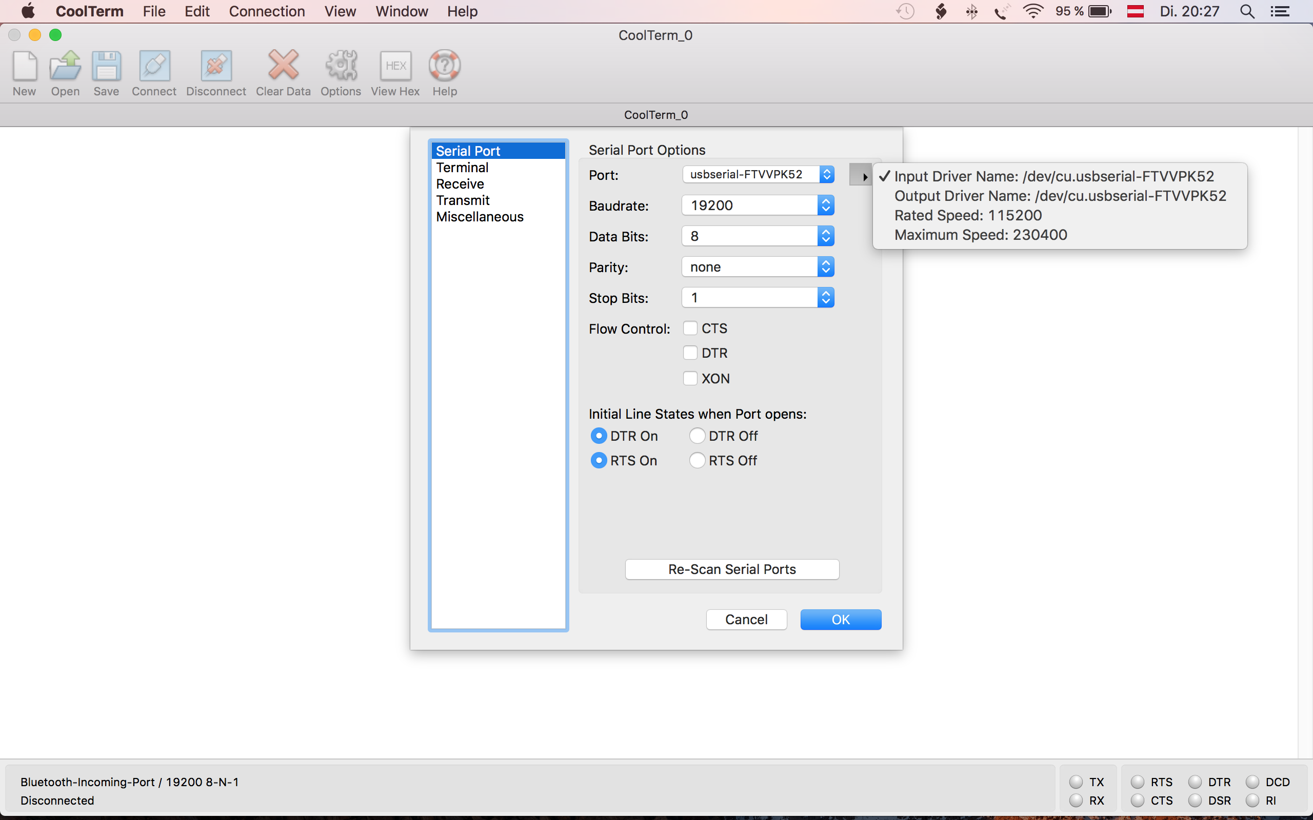The height and width of the screenshot is (820, 1313).
Task: Click the New document toolbar icon
Action: tap(25, 66)
